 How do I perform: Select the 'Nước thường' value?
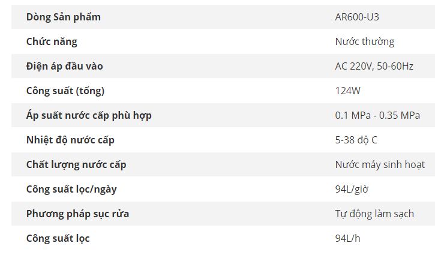click(364, 41)
